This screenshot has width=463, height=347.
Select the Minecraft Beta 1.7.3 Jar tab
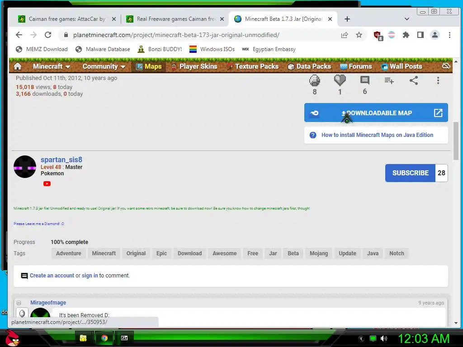(283, 19)
